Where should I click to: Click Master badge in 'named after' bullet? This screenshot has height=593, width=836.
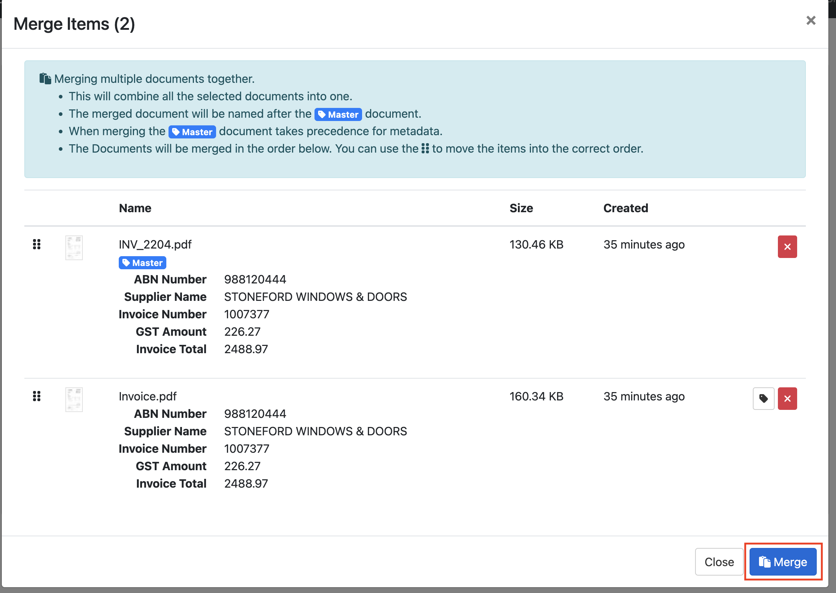[x=338, y=115]
